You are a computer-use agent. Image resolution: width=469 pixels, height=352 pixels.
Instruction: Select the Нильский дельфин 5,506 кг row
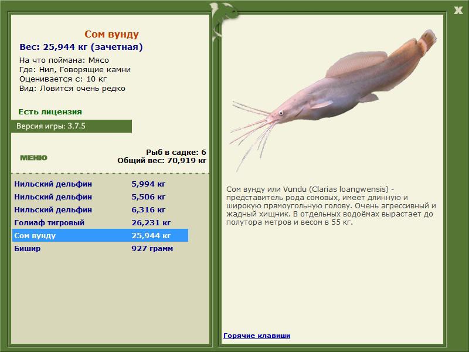100,197
